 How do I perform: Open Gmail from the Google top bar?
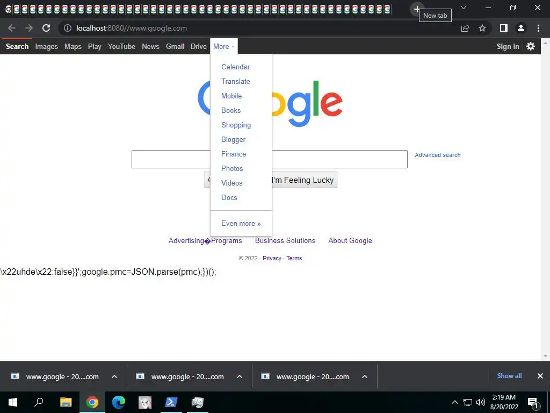pyautogui.click(x=175, y=46)
